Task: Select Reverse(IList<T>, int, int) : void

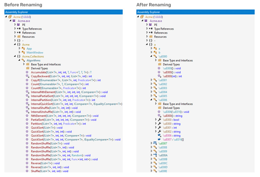Action: (x=50, y=167)
